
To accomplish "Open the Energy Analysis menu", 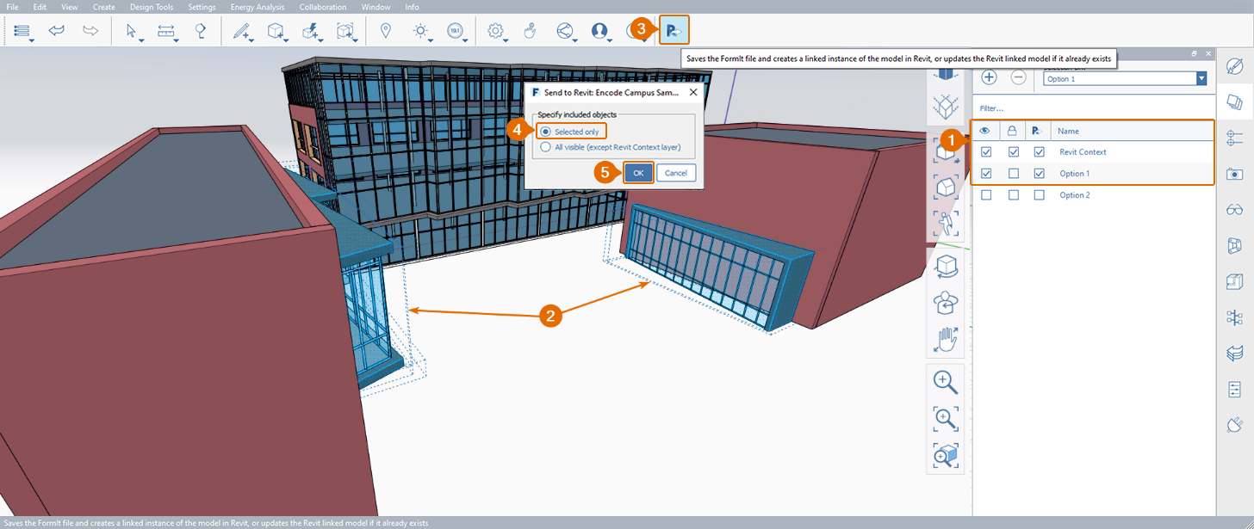I will click(x=257, y=7).
